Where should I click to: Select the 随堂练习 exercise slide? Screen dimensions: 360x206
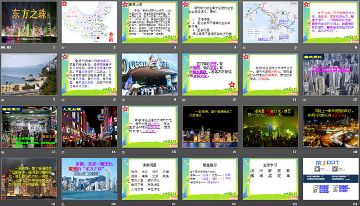(210, 179)
